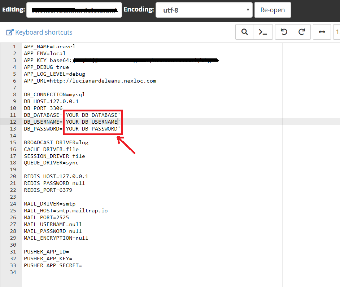Click line number 34 in the gutter
Screen dimensions: 340x287
(x=13, y=272)
